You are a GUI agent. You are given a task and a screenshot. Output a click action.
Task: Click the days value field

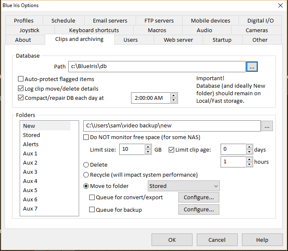pos(234,150)
